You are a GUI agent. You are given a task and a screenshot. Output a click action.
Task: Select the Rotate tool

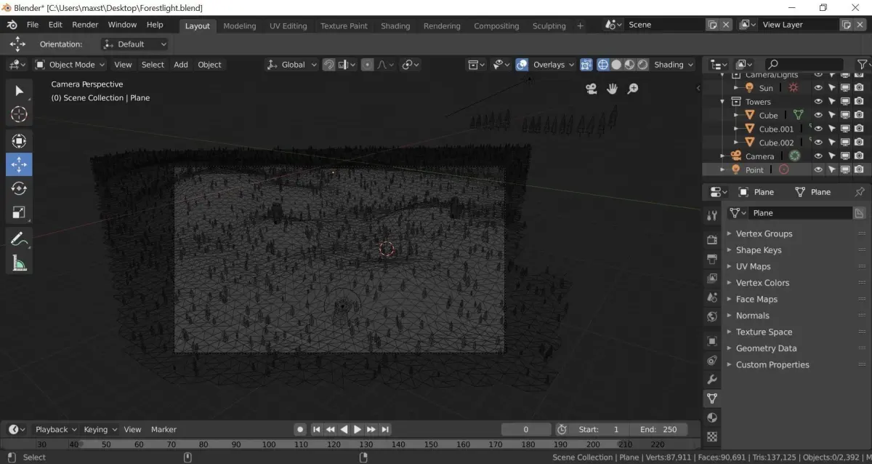(x=19, y=188)
